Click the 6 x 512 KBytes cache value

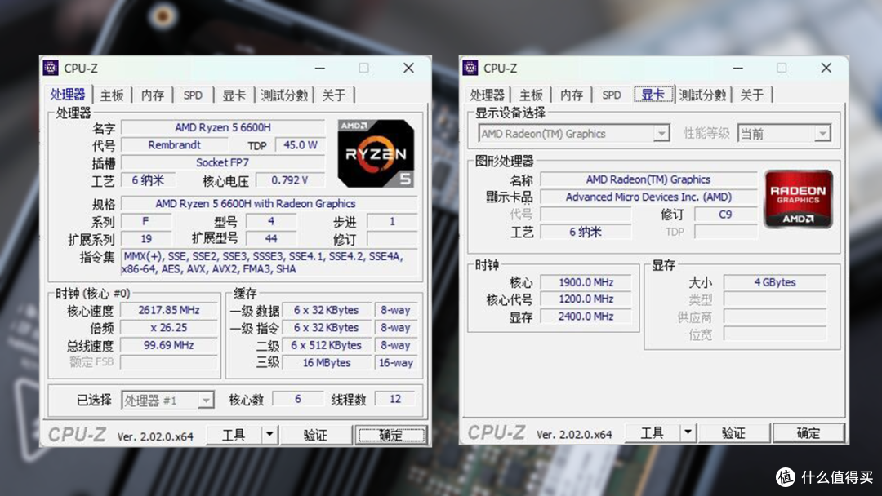click(x=326, y=345)
